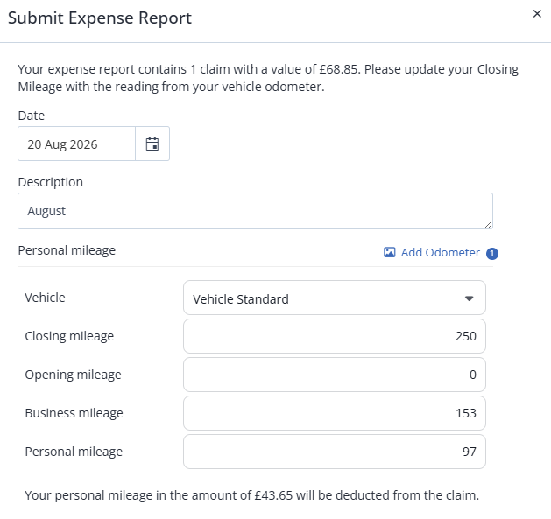Click the Opening mileage field showing 0

334,375
